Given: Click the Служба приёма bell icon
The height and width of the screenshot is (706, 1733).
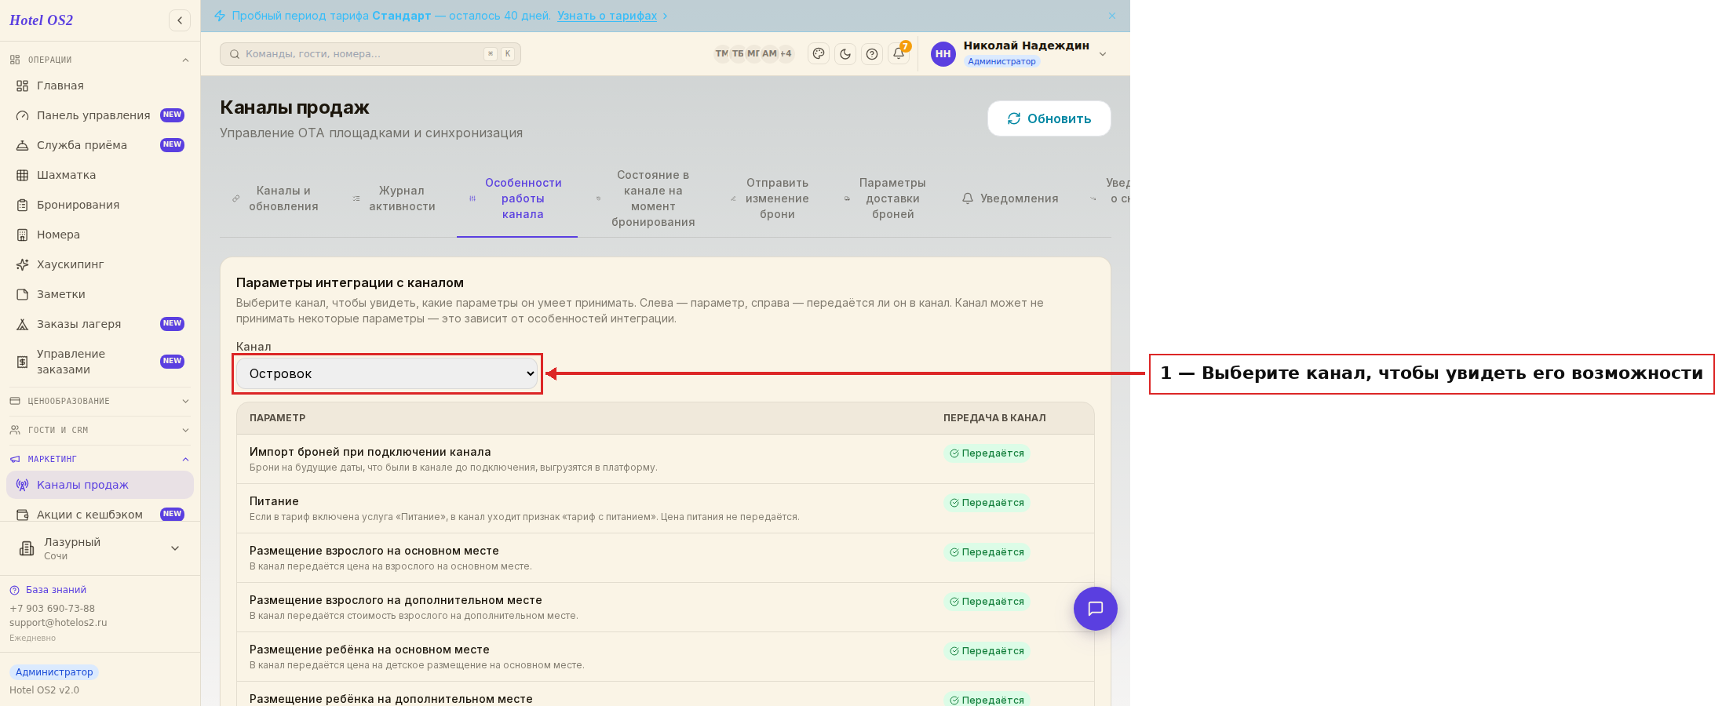Looking at the screenshot, I should 23,145.
